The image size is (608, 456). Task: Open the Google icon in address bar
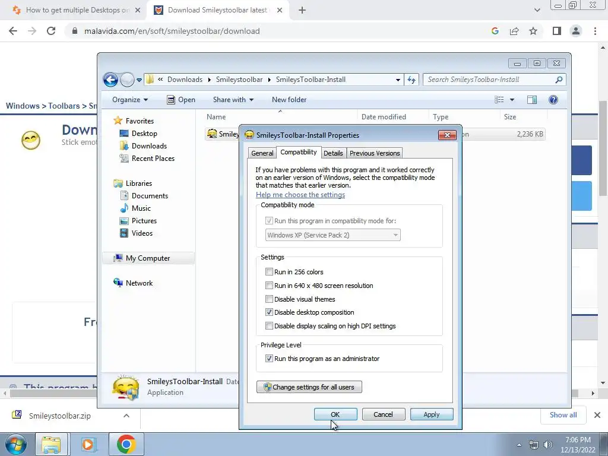[x=495, y=31]
